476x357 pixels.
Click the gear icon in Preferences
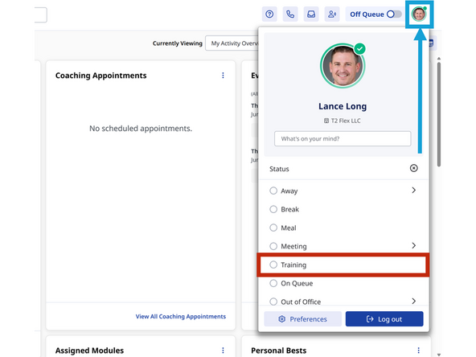[x=282, y=318]
